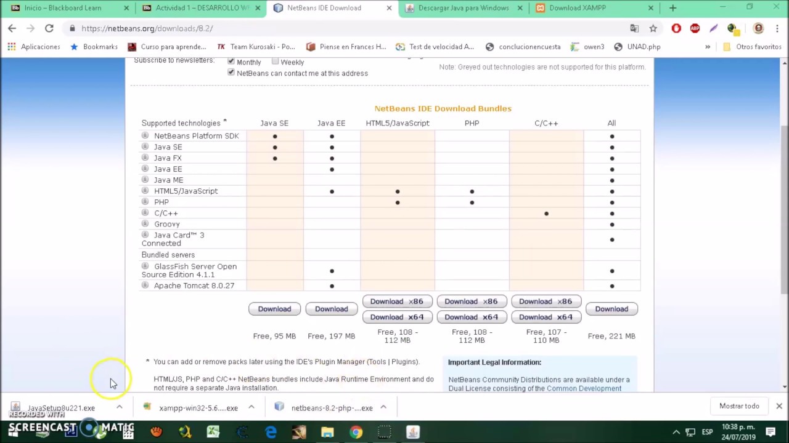The image size is (789, 443).
Task: Show hidden system tray icons
Action: tap(676, 432)
